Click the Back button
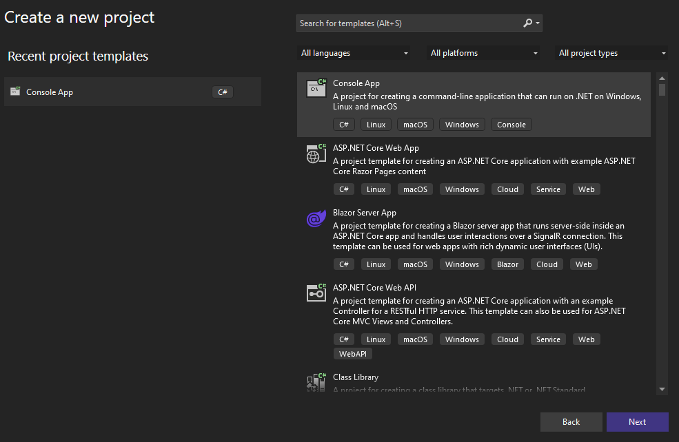The height and width of the screenshot is (442, 679). pos(571,422)
